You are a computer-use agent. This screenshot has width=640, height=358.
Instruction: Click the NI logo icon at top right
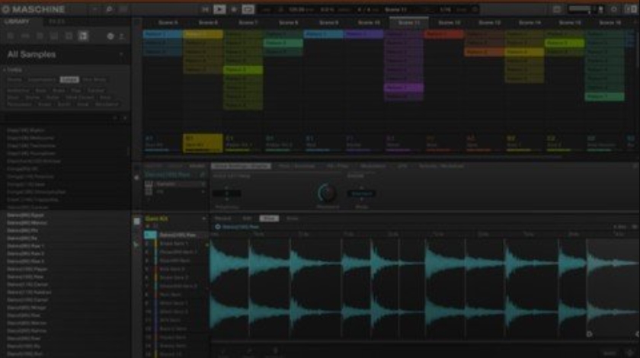coord(631,9)
